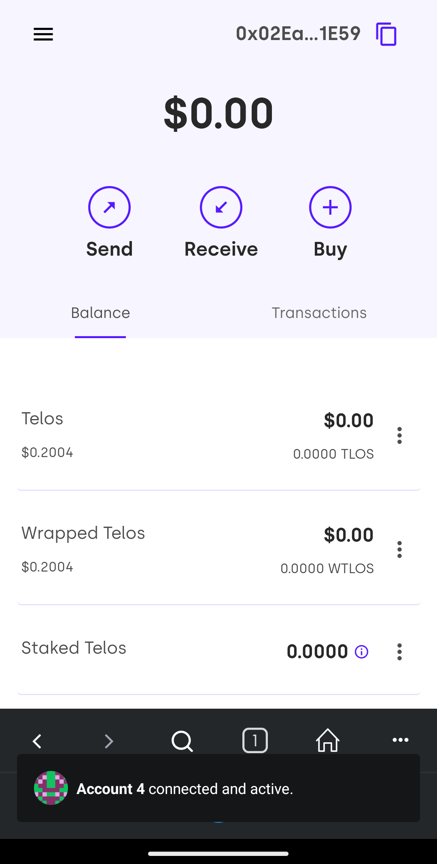Tap the Send arrow icon

(109, 208)
